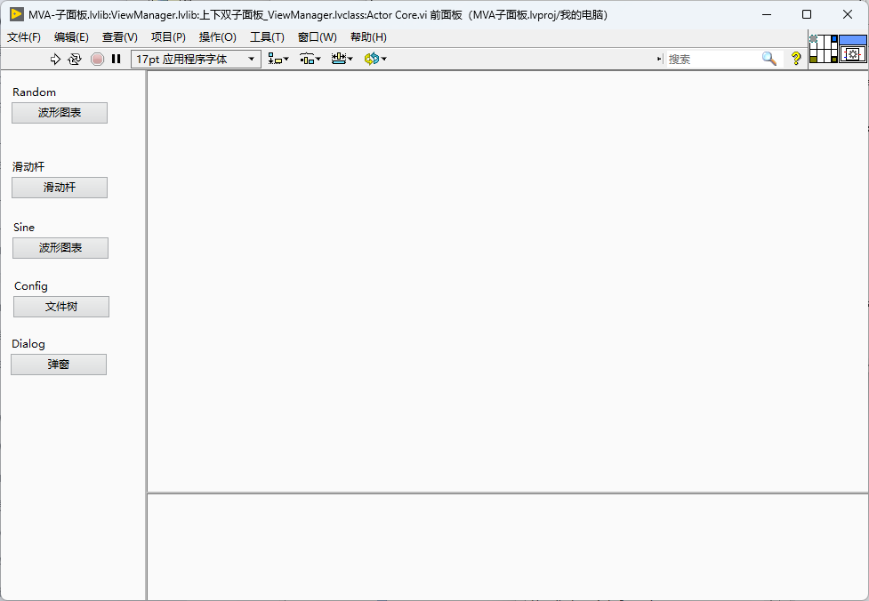Open the Reorder dropdown

(x=375, y=59)
